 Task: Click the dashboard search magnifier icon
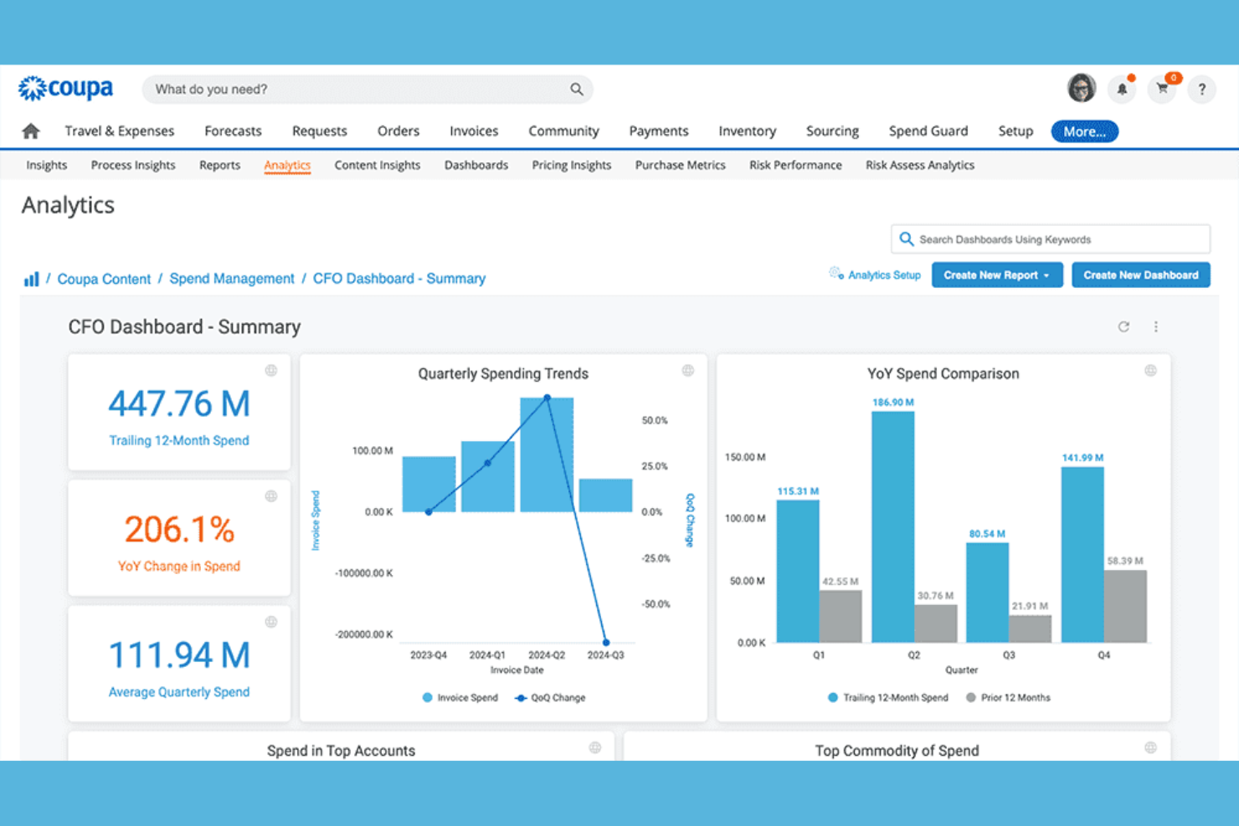[x=906, y=239]
